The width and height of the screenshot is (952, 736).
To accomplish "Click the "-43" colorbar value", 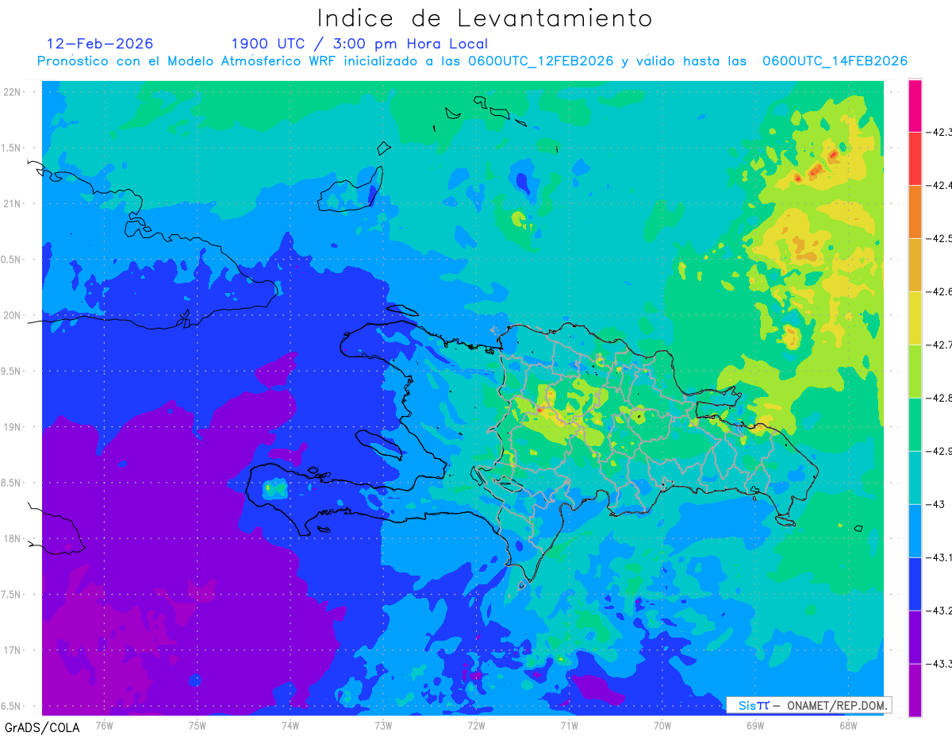I will click(x=936, y=504).
